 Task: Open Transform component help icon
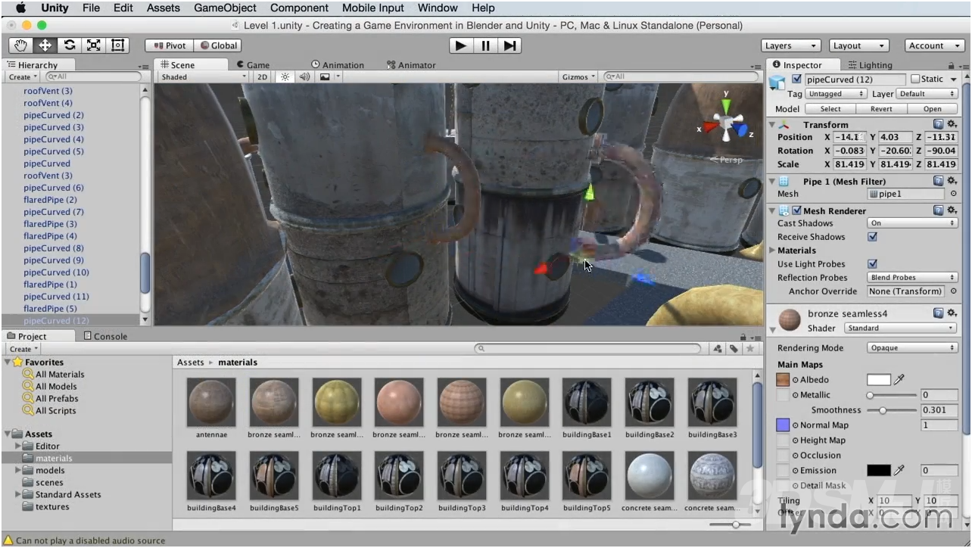(x=938, y=124)
